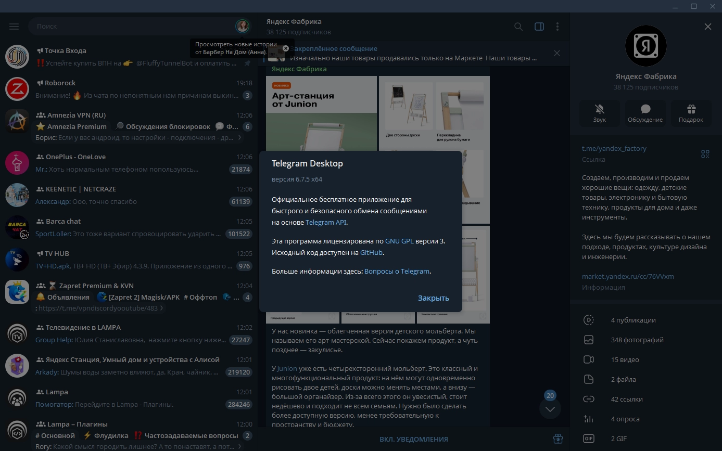Open the OnePlus - OneLove chat

tap(129, 163)
